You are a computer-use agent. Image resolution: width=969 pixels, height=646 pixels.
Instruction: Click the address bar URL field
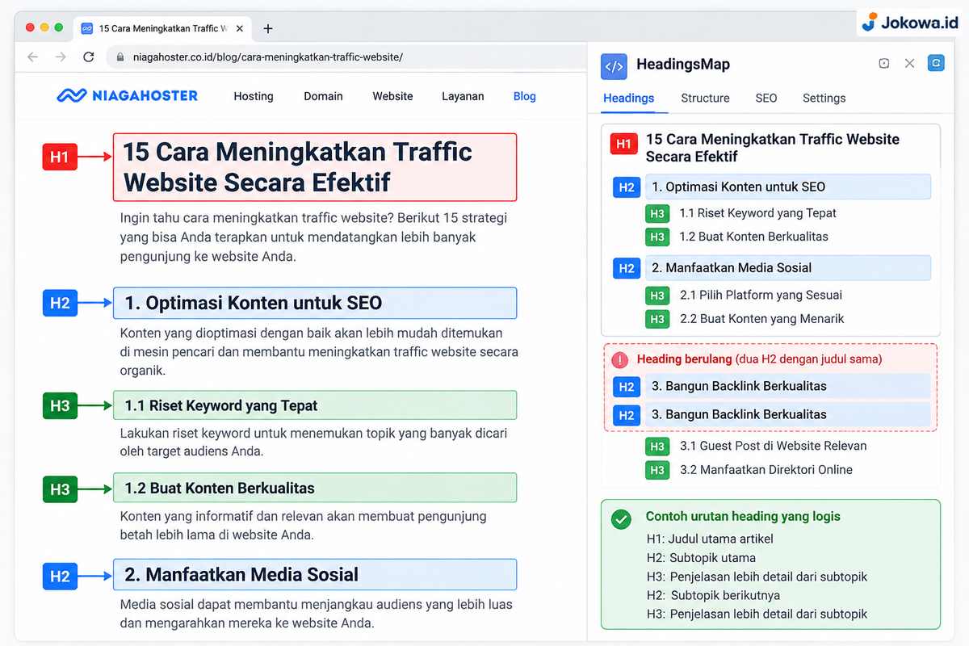347,57
